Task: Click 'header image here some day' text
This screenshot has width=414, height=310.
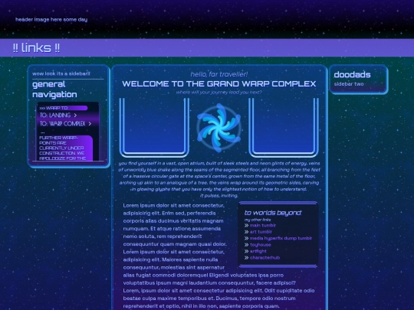Action: (x=51, y=19)
